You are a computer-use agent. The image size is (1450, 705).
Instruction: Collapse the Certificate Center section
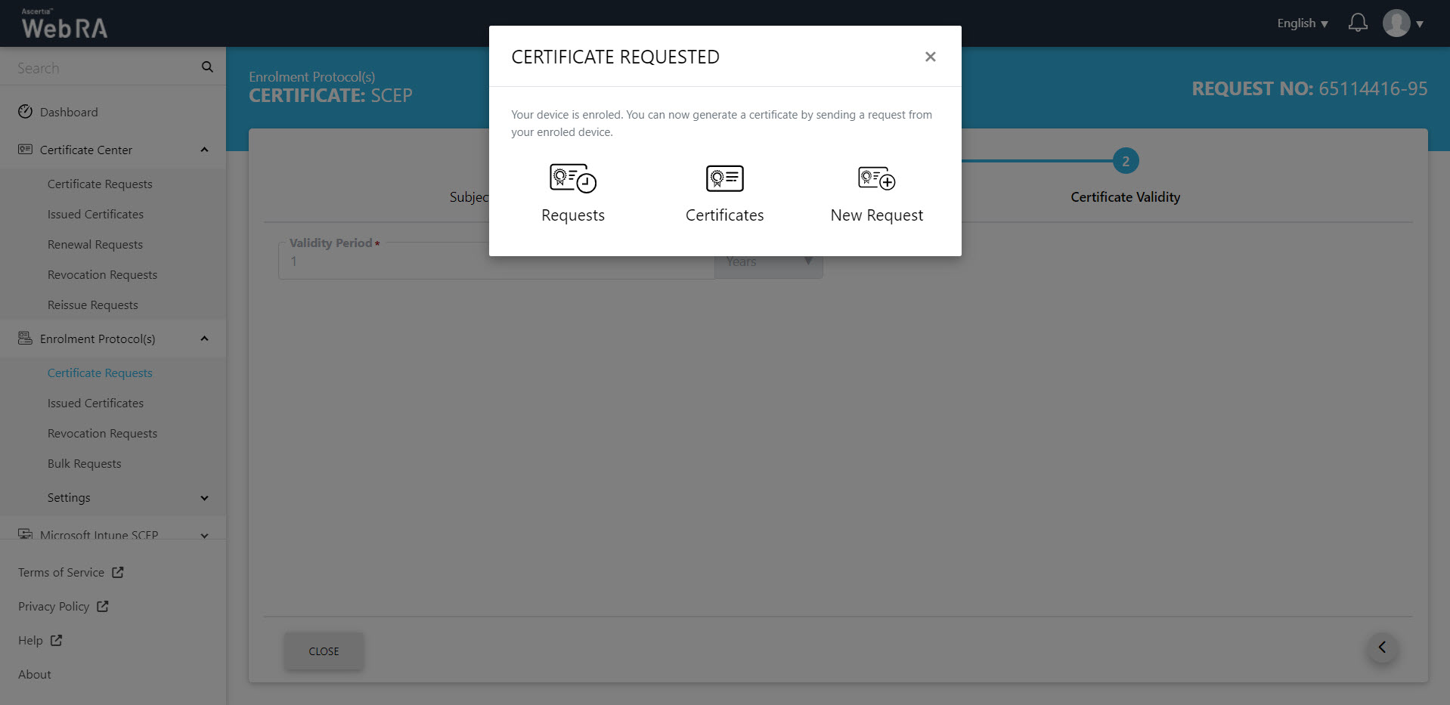pos(204,150)
